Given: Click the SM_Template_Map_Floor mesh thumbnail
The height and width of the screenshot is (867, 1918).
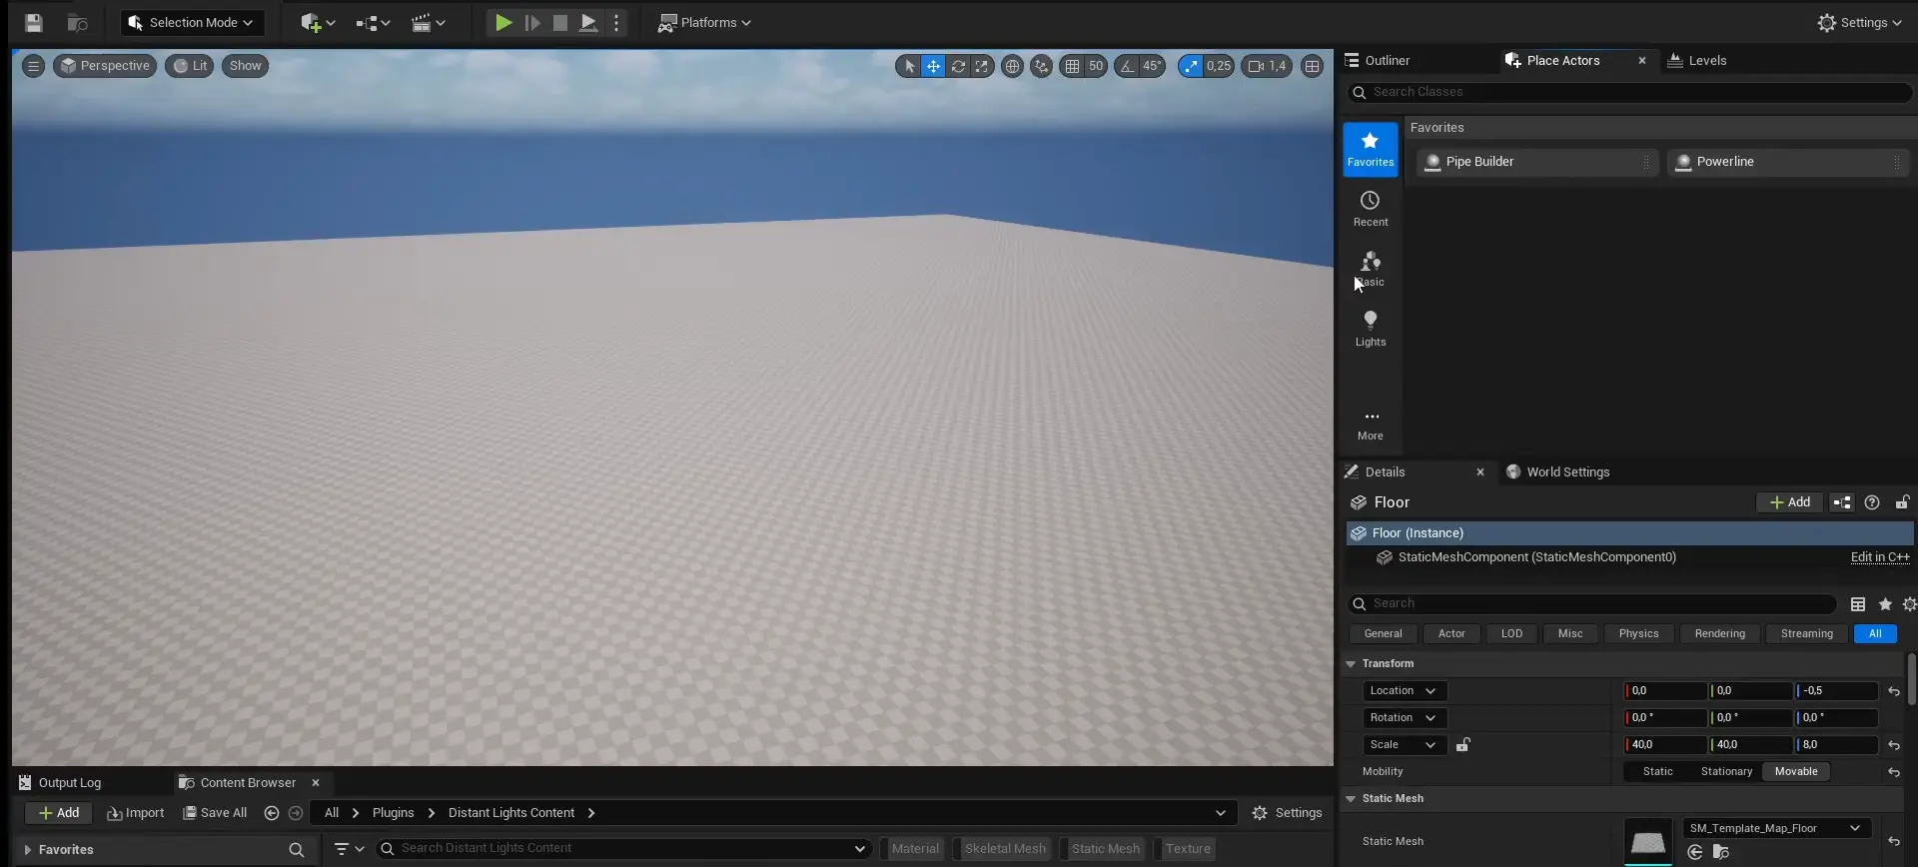Looking at the screenshot, I should coord(1647,841).
